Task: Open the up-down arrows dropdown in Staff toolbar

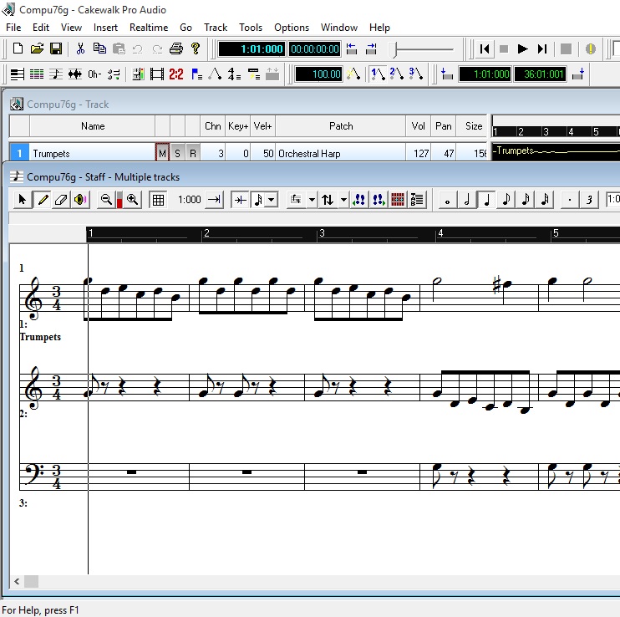Action: pos(343,200)
